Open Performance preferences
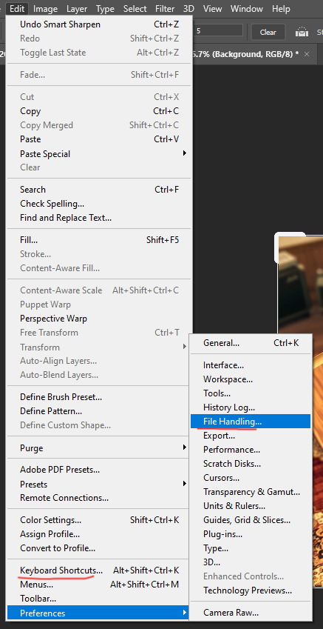 point(251,449)
